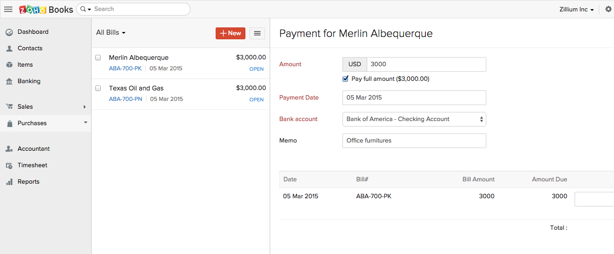Open the Bank account dropdown
This screenshot has width=614, height=254.
(414, 119)
